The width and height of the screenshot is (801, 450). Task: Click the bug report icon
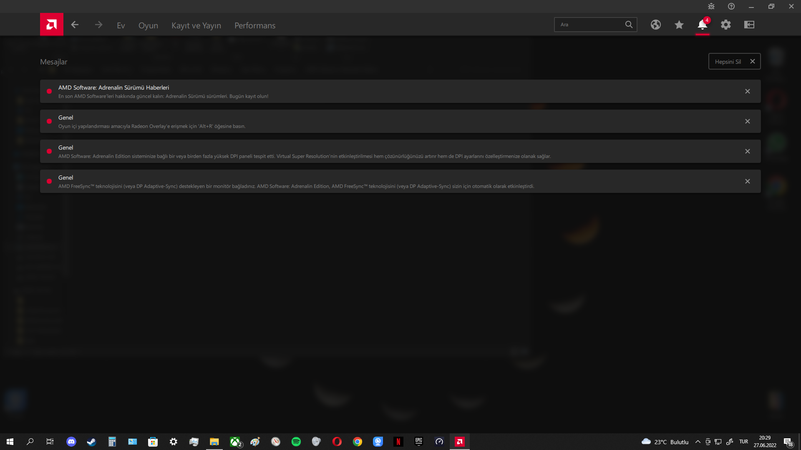click(x=711, y=6)
